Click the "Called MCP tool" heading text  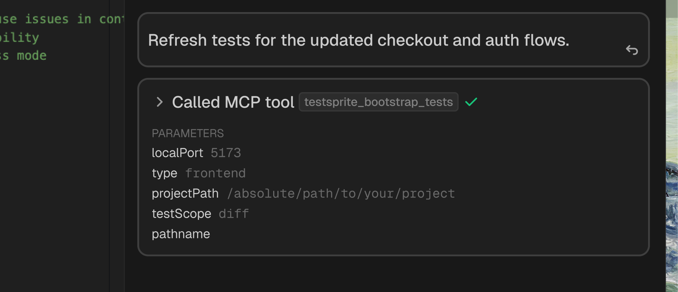click(x=233, y=102)
